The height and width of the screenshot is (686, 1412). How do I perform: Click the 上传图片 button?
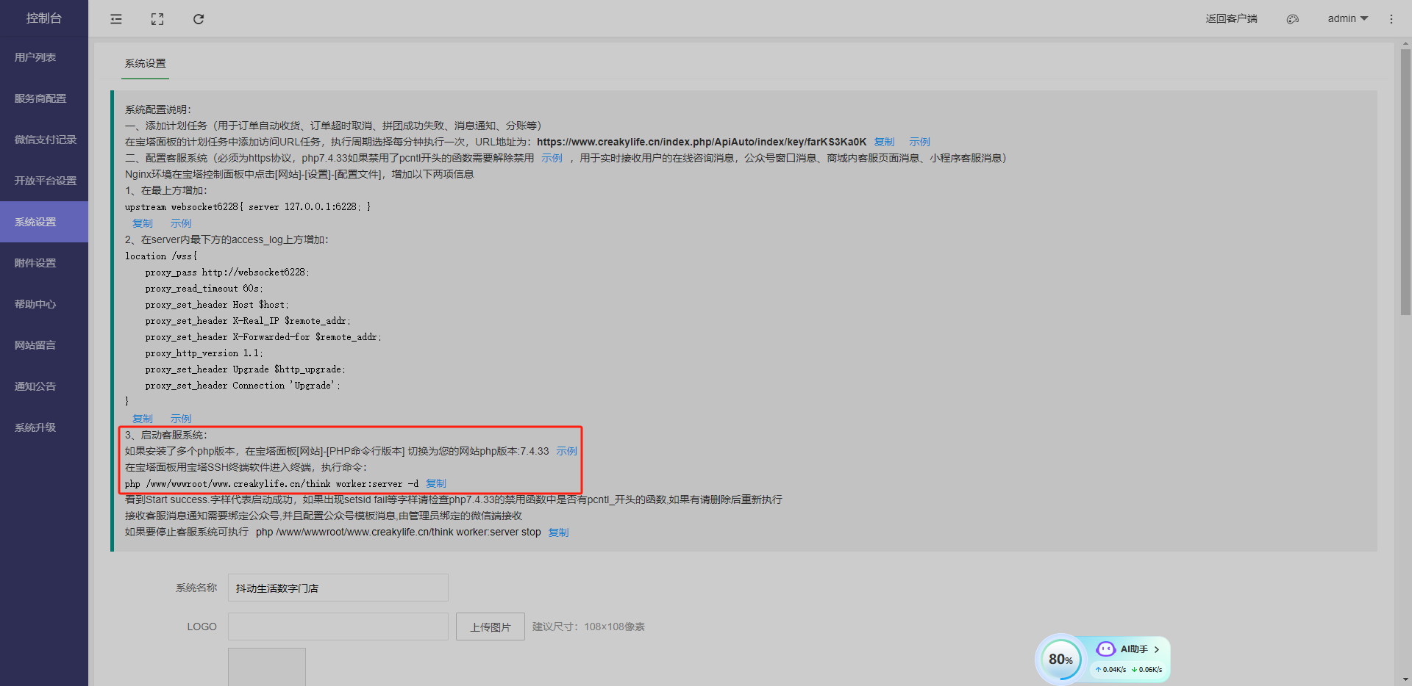pyautogui.click(x=491, y=627)
